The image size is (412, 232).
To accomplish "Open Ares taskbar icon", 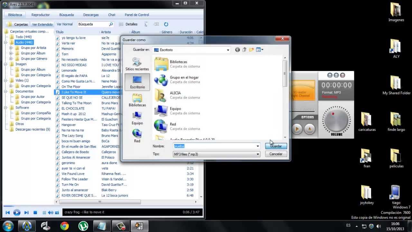I will point(27,226).
